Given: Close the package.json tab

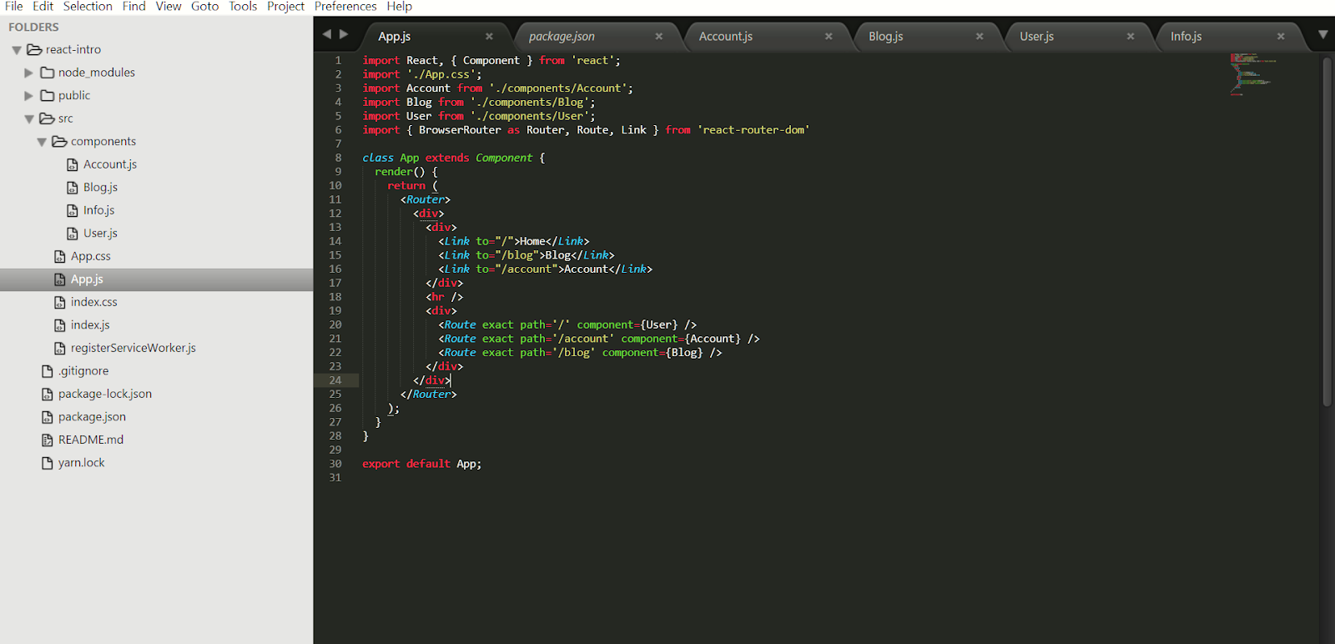Looking at the screenshot, I should [x=658, y=36].
